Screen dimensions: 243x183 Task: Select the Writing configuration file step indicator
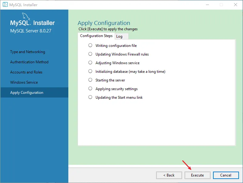point(90,45)
